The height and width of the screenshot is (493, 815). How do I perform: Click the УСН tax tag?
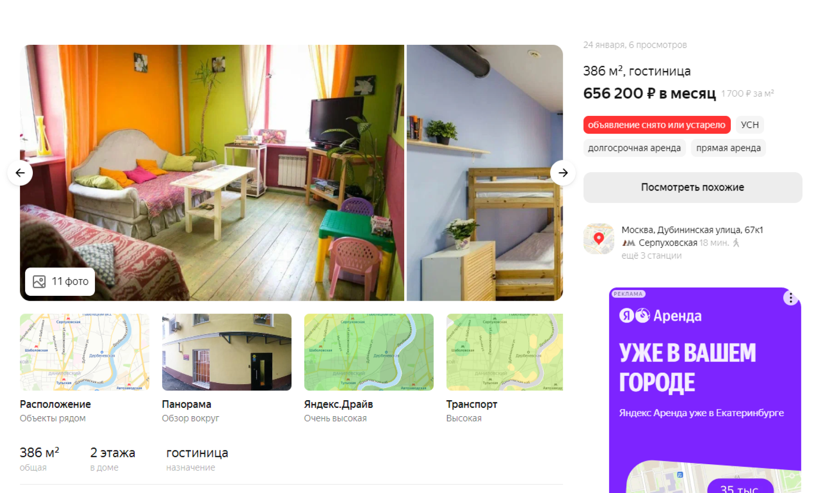750,125
